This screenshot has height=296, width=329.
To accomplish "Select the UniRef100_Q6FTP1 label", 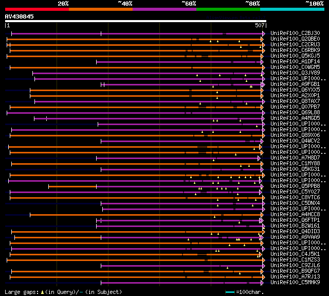I will tap(295, 220).
